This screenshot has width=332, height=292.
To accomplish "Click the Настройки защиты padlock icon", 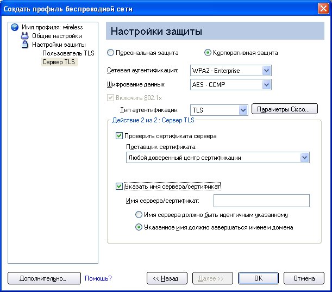I will [x=25, y=45].
